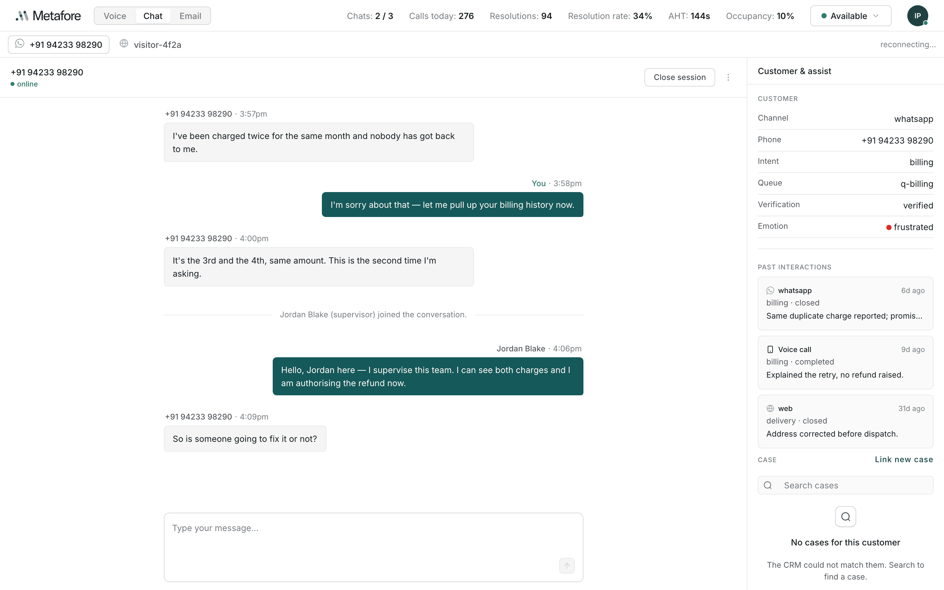This screenshot has width=944, height=590.
Task: Click the q-billing queue value
Action: tap(917, 184)
